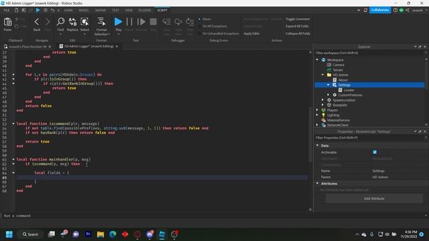
Task: Expand the SpawnLocation node arrow
Action: point(323,100)
